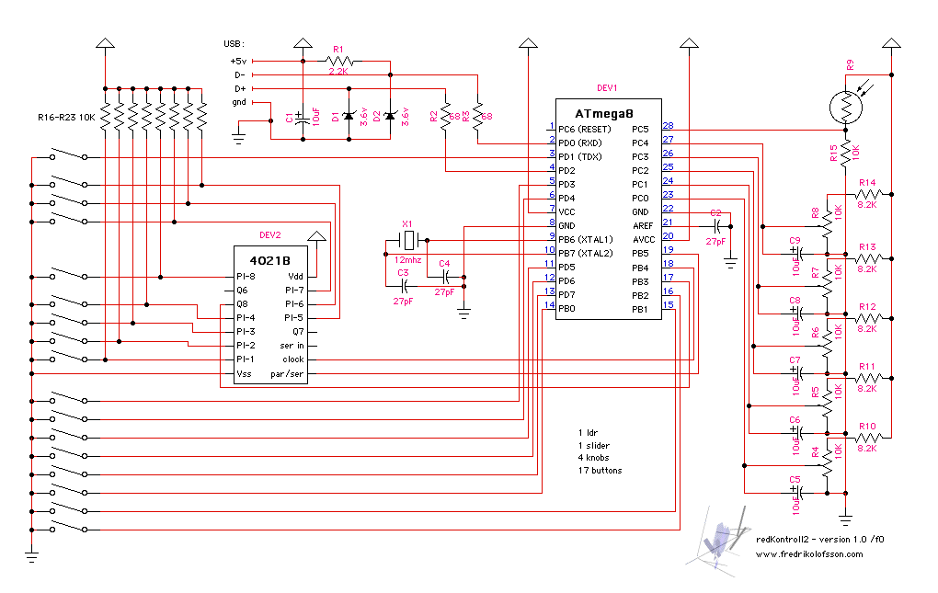This screenshot has width=938, height=593.
Task: Click the artist logo graphic at the bottom right
Action: coord(724,542)
